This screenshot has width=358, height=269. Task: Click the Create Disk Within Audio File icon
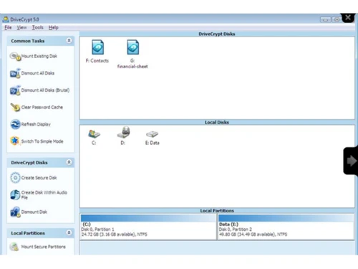click(15, 194)
